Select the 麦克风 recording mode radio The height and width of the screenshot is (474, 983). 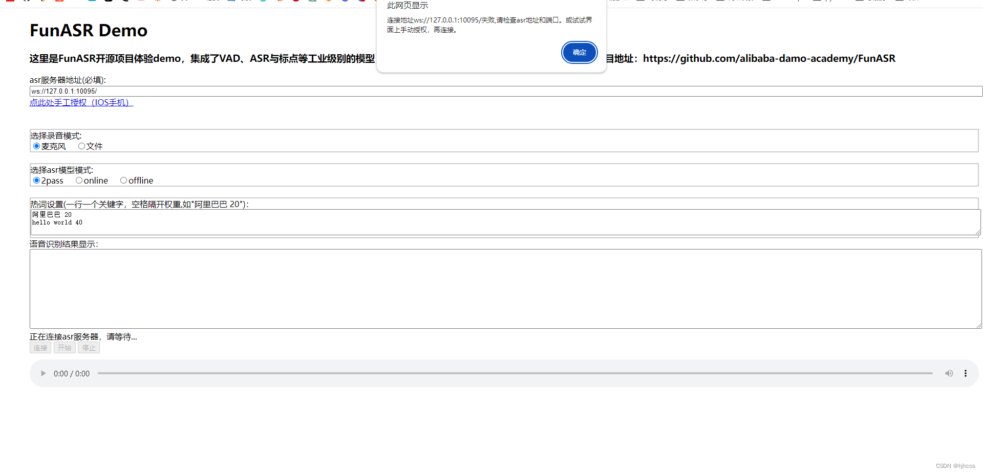(36, 146)
